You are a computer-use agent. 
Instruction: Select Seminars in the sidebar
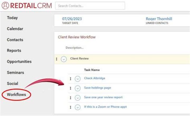tap(16, 73)
